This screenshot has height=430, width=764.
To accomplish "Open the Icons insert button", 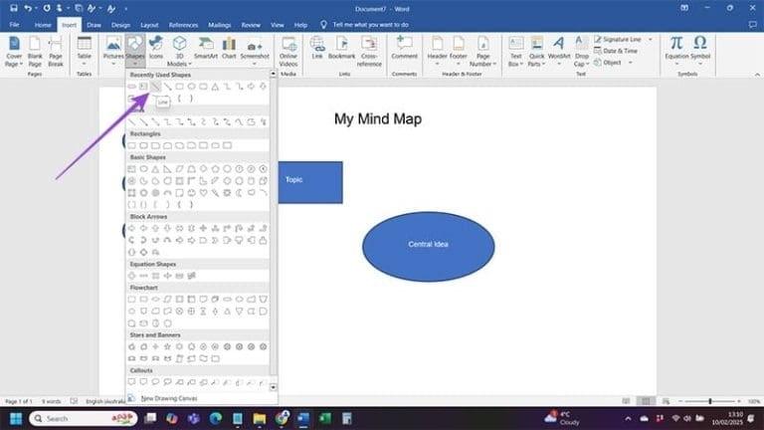I will tap(156, 48).
